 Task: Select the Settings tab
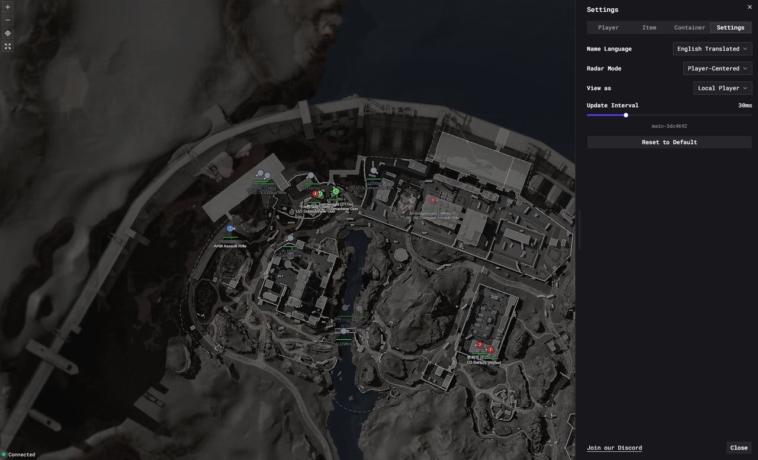coord(731,28)
